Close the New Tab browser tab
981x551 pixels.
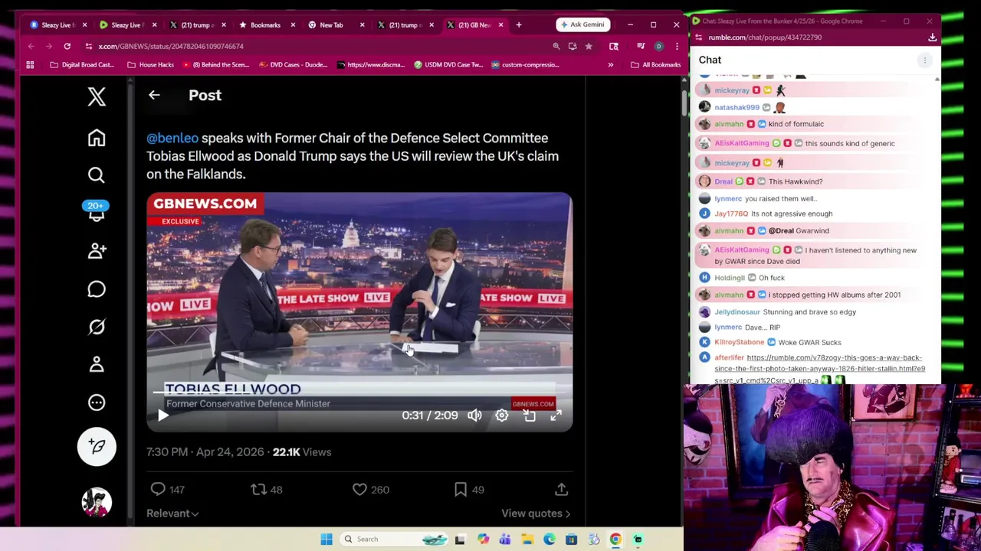point(362,24)
